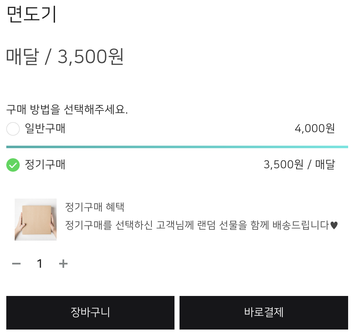Viewport: 354px width, 335px height.
Task: Click 매달 at the end of the 정기구매 row
Action: click(325, 165)
